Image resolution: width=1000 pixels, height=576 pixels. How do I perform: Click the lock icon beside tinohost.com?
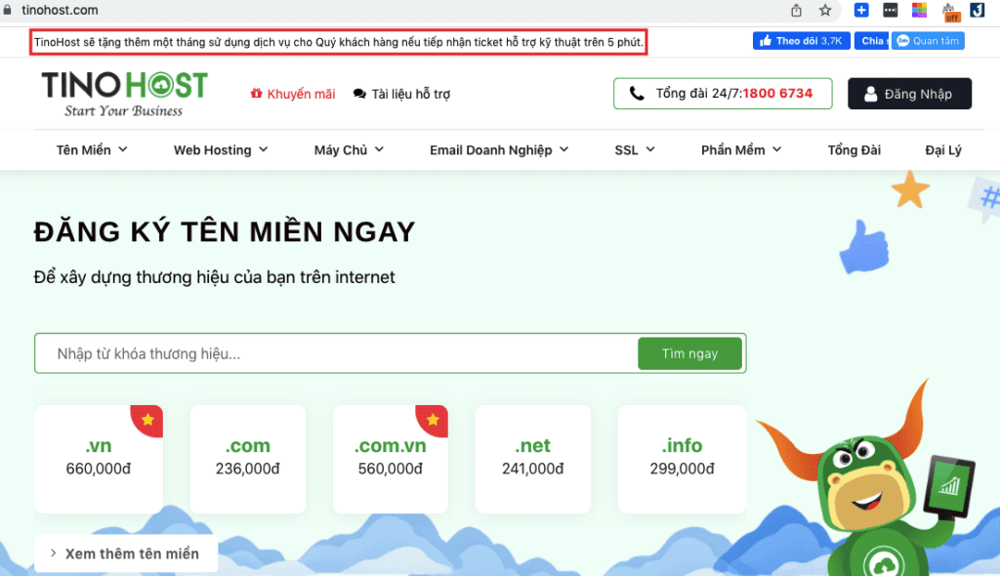[x=7, y=10]
